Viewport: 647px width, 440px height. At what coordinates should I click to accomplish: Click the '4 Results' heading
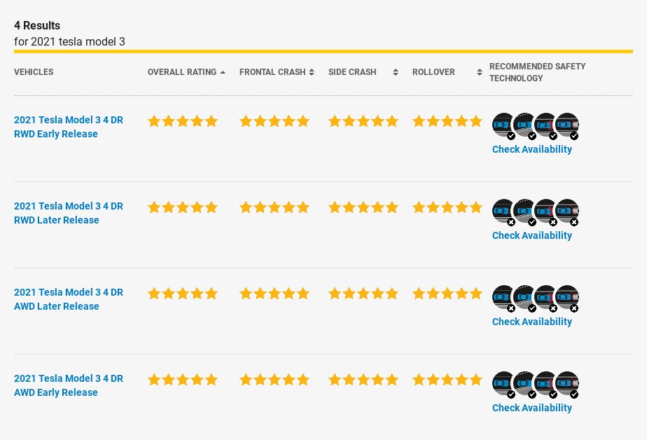pos(37,26)
